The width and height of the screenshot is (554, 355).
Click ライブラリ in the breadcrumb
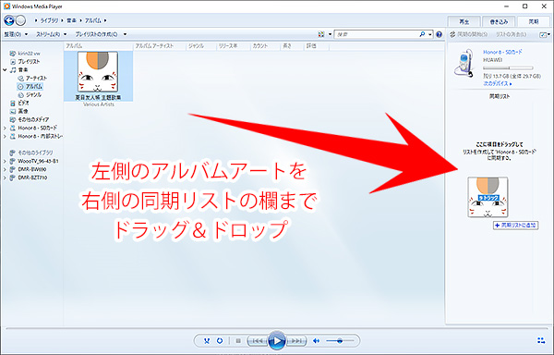pos(49,20)
